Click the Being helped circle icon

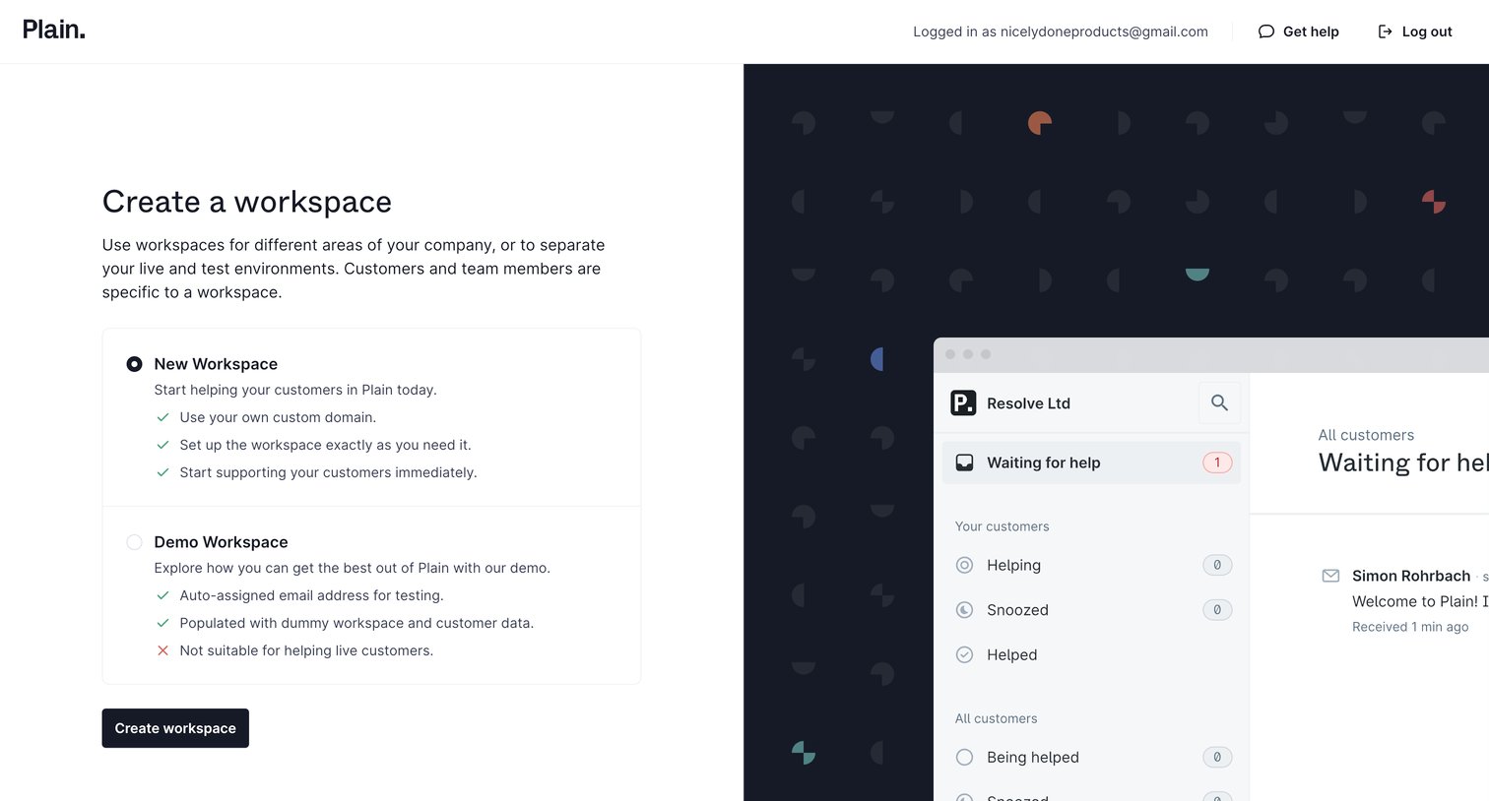tap(965, 757)
